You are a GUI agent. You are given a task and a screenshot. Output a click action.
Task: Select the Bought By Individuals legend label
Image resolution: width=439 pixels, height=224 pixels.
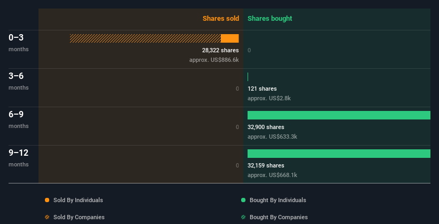(278, 200)
